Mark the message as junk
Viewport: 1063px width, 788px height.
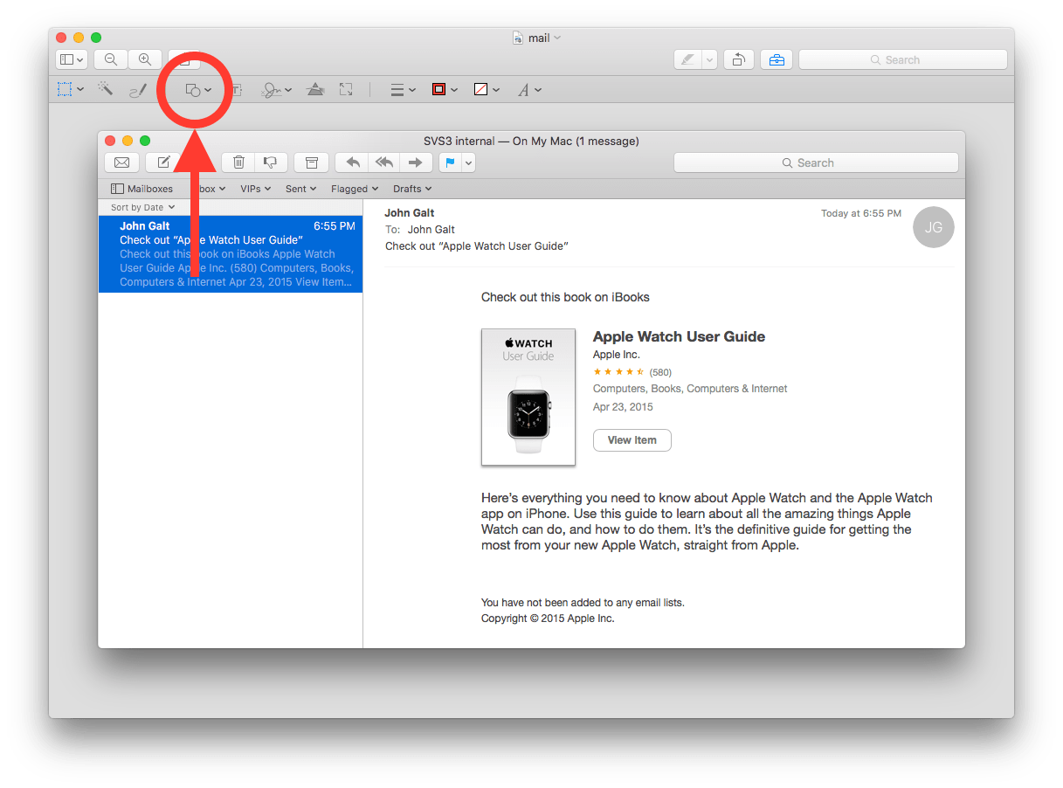tap(270, 162)
